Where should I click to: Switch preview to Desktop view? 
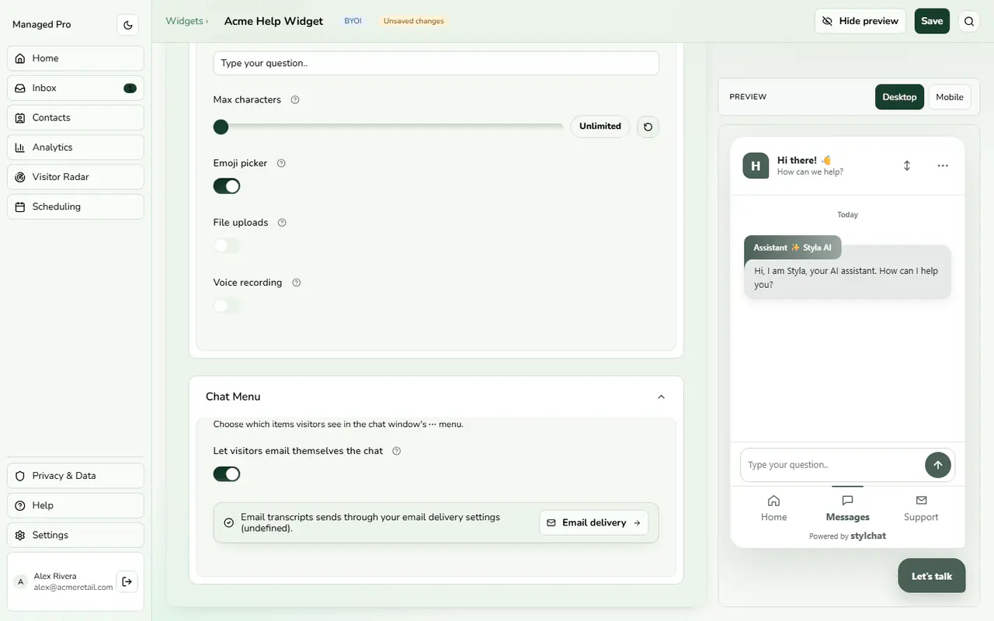899,97
